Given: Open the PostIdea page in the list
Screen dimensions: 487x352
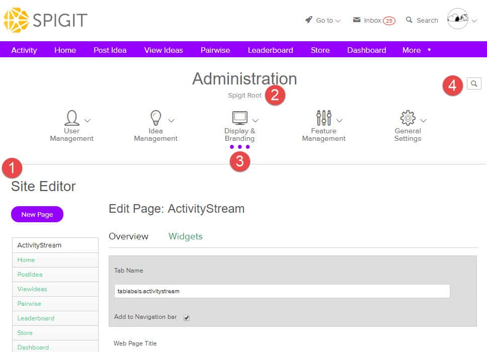Looking at the screenshot, I should tap(55, 275).
